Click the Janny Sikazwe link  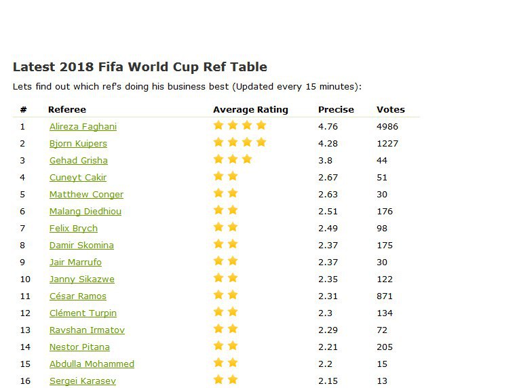click(81, 279)
